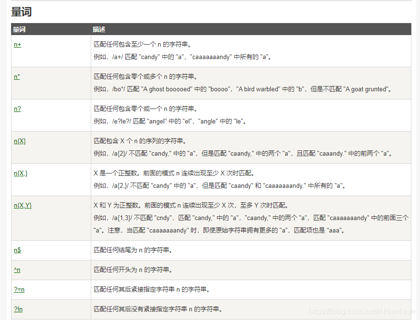
Task: Open the n{X,} quantifier link
Action: 21,173
